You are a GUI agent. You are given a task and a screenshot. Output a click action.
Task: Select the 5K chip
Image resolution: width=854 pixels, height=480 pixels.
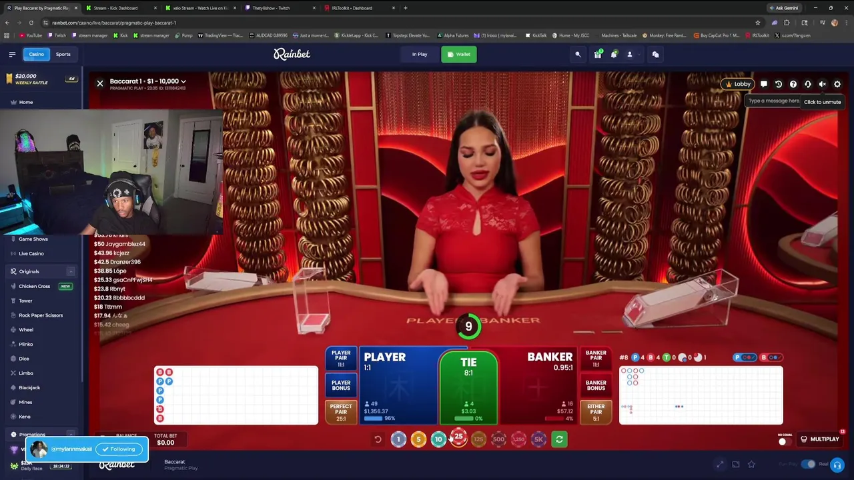pyautogui.click(x=538, y=439)
